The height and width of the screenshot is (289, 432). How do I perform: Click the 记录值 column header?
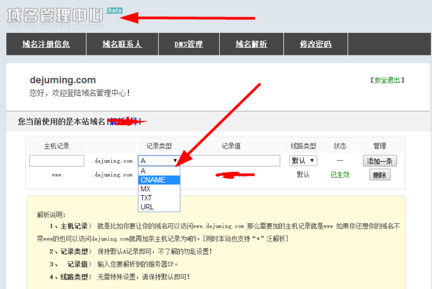(231, 146)
